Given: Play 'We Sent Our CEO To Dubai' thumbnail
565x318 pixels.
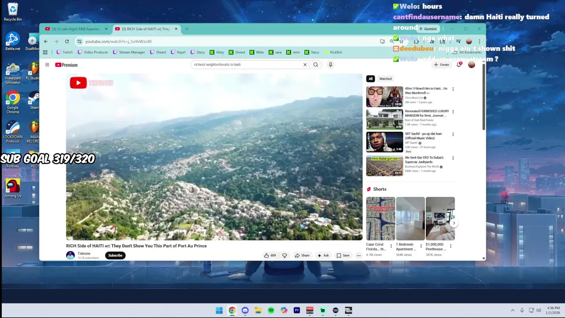Looking at the screenshot, I should point(384,166).
